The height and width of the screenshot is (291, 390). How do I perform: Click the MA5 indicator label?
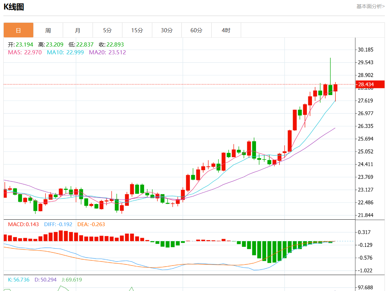tap(24, 52)
